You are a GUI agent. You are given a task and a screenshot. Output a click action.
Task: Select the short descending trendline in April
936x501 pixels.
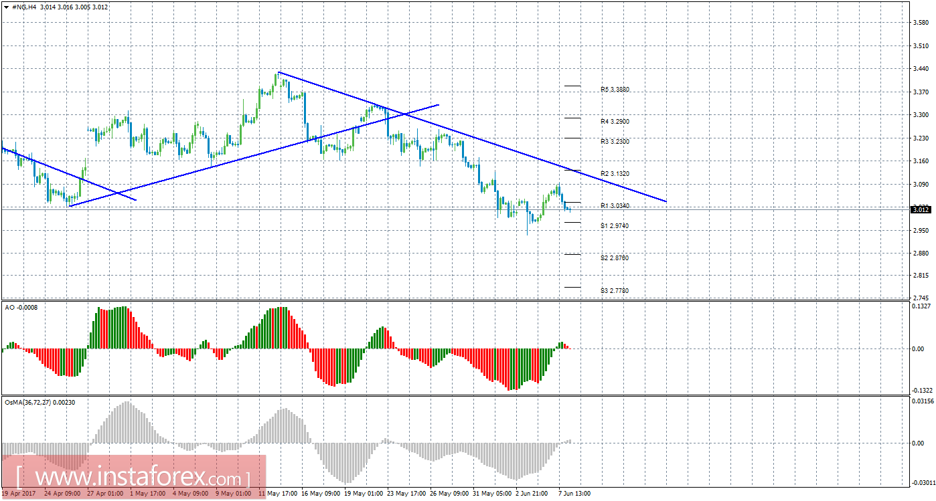click(x=68, y=174)
